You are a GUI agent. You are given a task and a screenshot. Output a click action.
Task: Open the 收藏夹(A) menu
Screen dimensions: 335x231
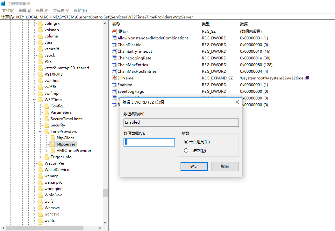click(61, 10)
